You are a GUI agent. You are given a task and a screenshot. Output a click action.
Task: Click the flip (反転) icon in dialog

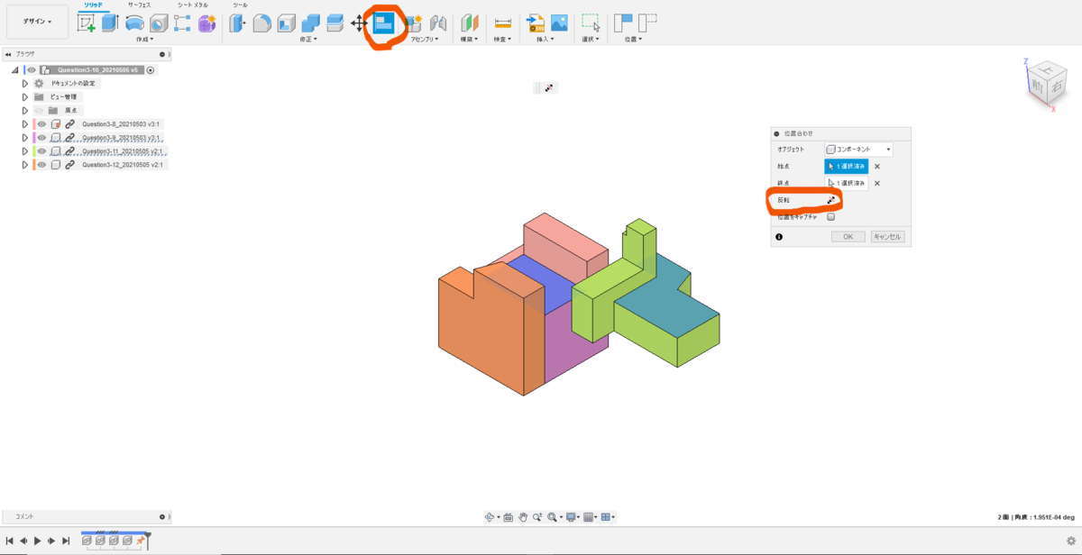tap(832, 200)
